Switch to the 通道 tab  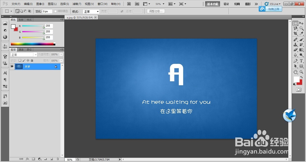point(21,50)
